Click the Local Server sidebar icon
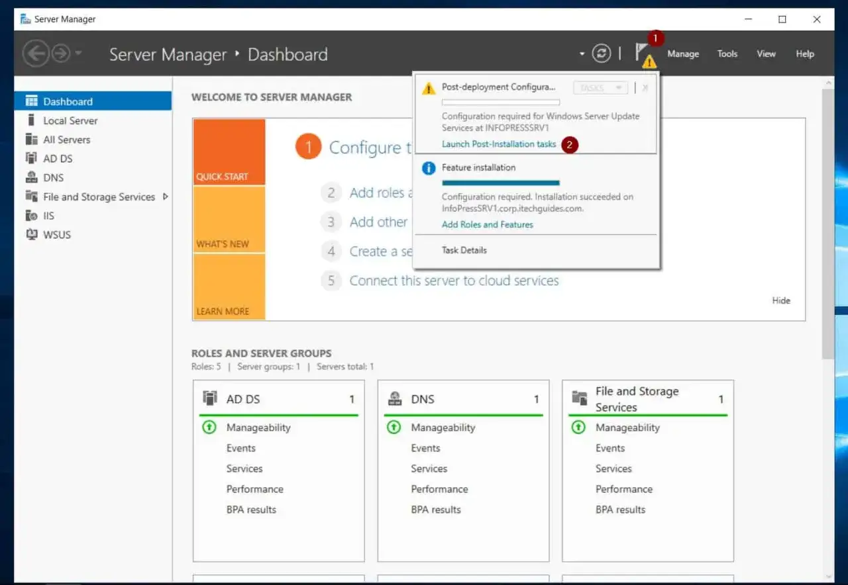848x585 pixels. pos(31,120)
